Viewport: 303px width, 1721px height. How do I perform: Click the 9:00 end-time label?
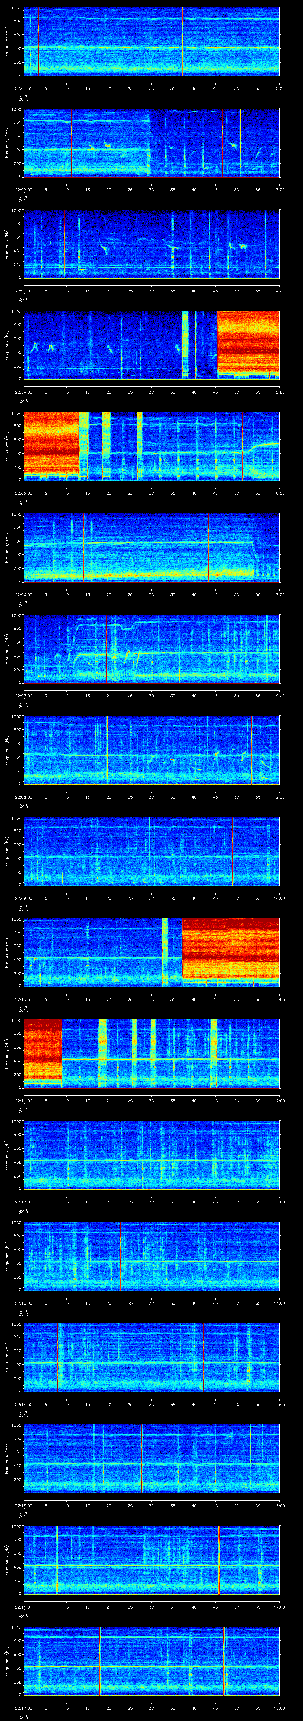tap(280, 797)
